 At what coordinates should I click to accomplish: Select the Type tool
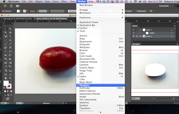click(10, 36)
